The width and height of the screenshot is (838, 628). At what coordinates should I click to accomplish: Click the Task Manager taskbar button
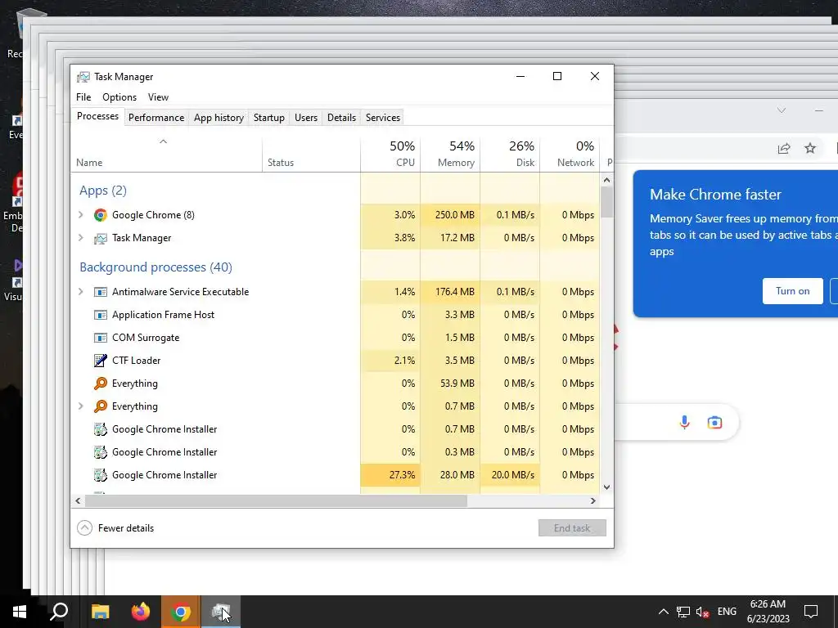pos(221,612)
